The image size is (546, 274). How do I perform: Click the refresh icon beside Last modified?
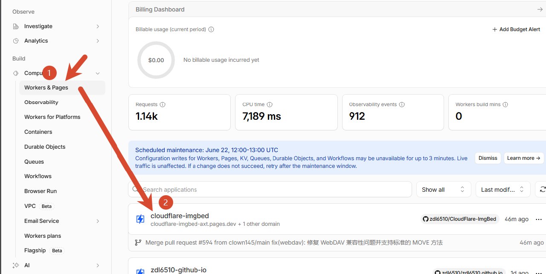(x=543, y=189)
